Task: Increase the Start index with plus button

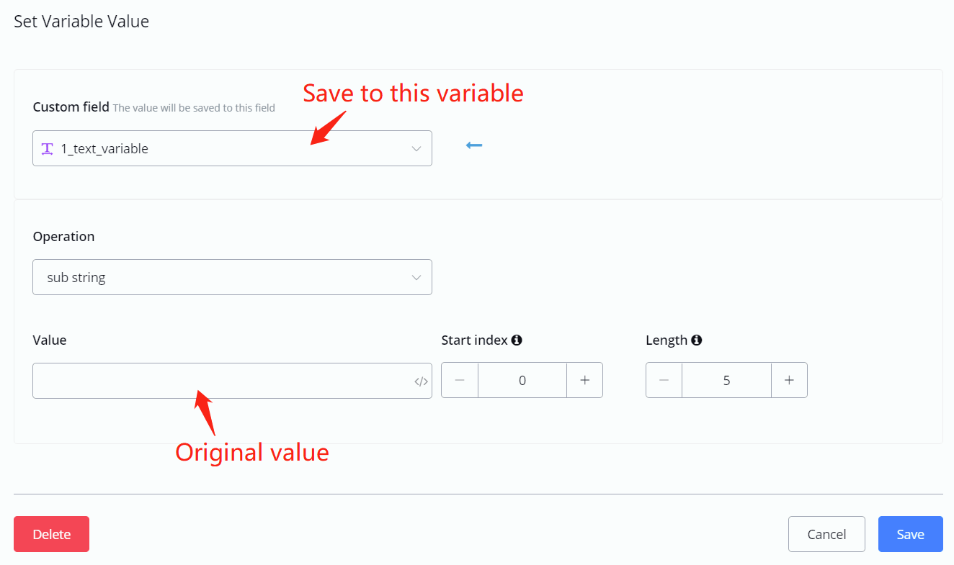Action: (x=584, y=380)
